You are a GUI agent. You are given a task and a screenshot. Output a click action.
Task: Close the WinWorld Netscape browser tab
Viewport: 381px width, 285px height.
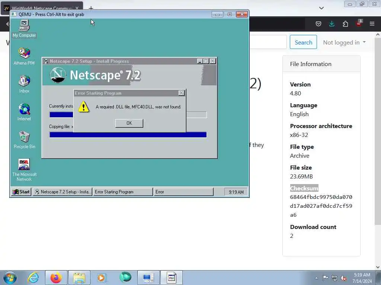pyautogui.click(x=77, y=8)
